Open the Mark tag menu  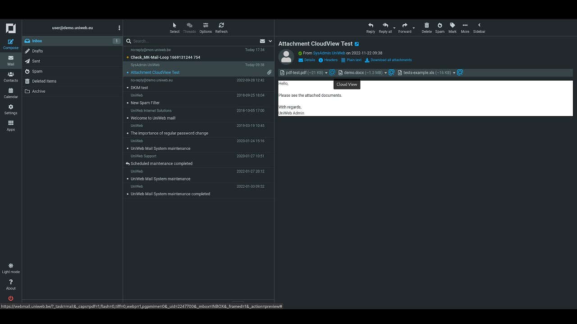pyautogui.click(x=453, y=28)
